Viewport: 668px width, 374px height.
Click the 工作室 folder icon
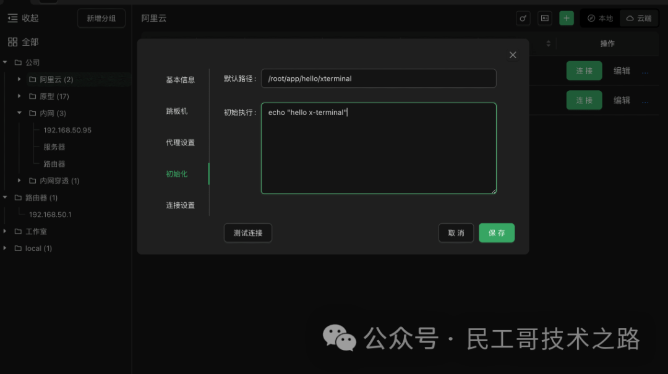click(18, 231)
